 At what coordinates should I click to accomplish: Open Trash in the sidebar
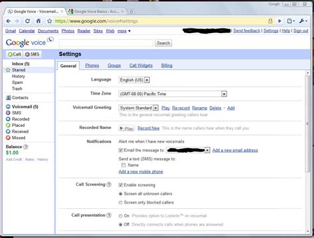point(17,89)
